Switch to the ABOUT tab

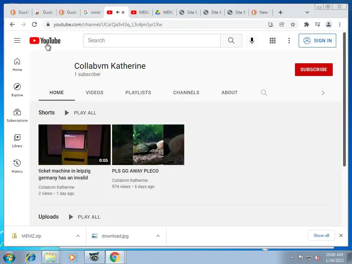(229, 92)
